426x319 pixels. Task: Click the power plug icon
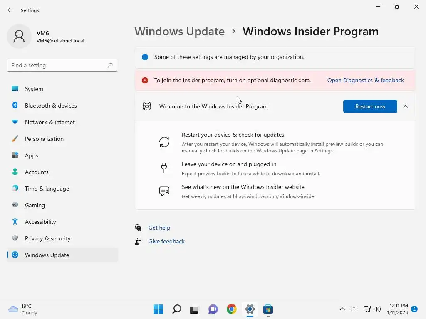pyautogui.click(x=164, y=168)
